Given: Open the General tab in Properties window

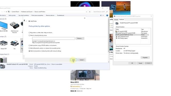Looking at the screenshot, I should [x=116, y=20].
